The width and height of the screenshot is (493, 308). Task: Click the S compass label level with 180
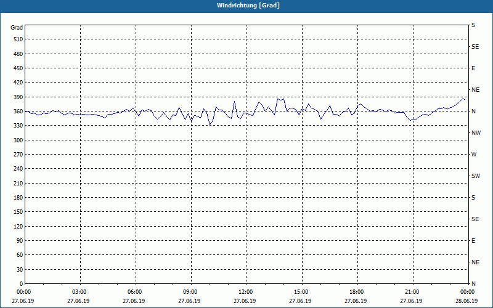[473, 197]
